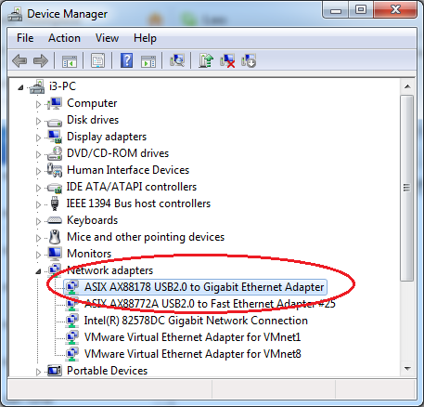The height and width of the screenshot is (407, 424).
Task: Open the View menu
Action: tap(107, 38)
